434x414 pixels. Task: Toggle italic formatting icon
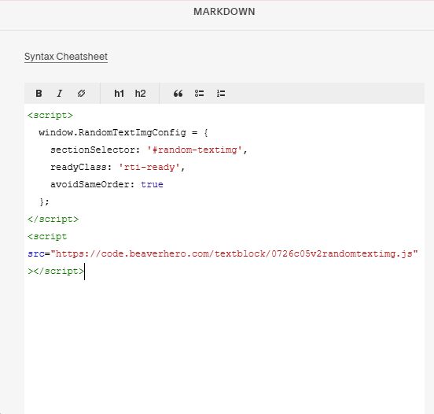(x=60, y=94)
